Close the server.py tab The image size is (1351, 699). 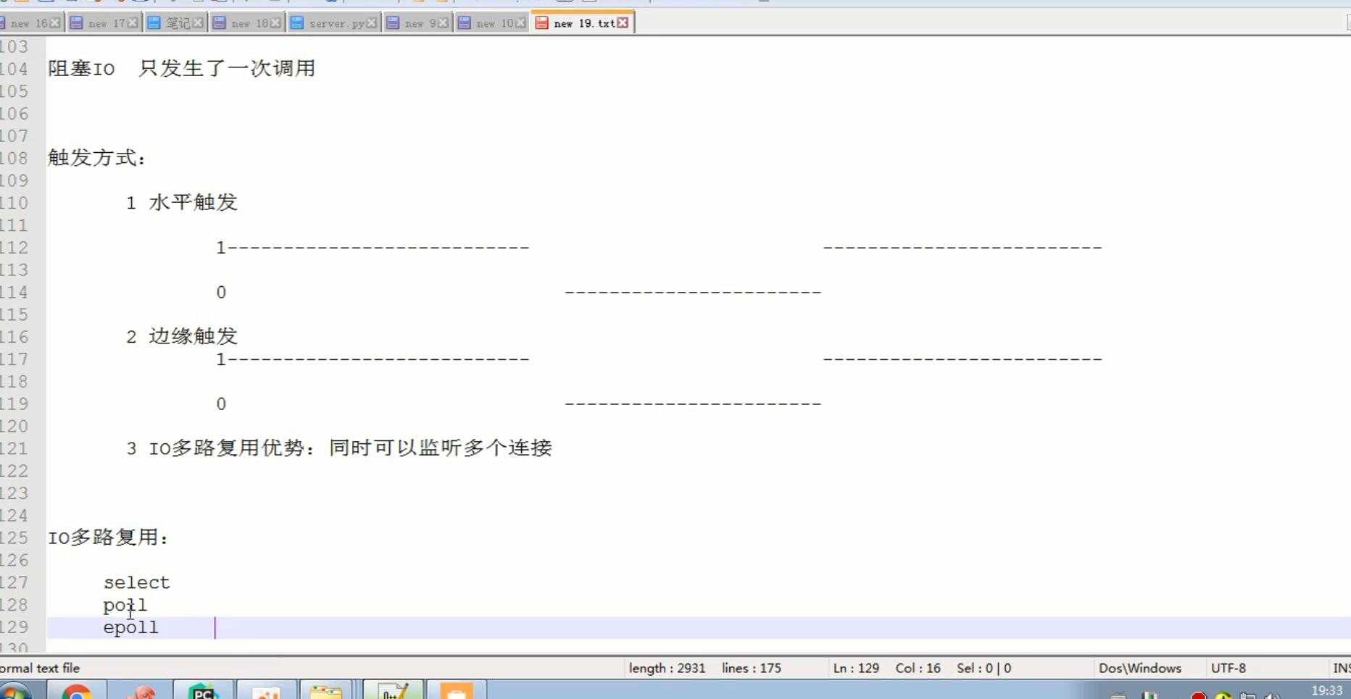[x=371, y=23]
